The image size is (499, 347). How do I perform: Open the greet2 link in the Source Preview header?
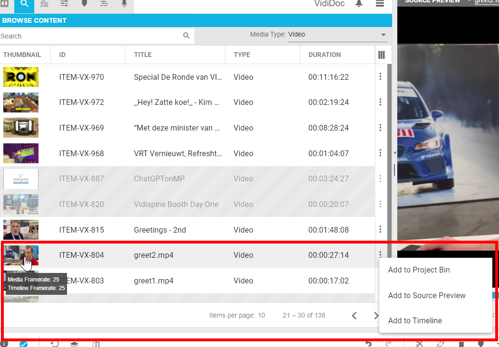487,2
